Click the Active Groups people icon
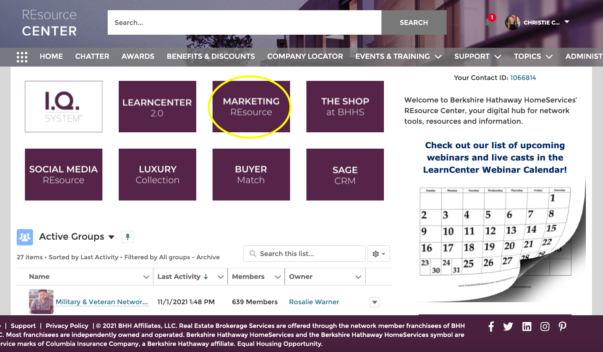603x352 pixels. [25, 237]
